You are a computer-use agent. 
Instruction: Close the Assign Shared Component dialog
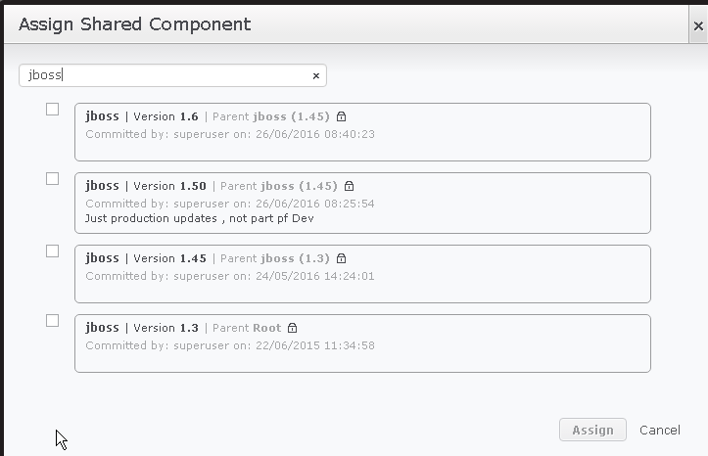pos(698,25)
